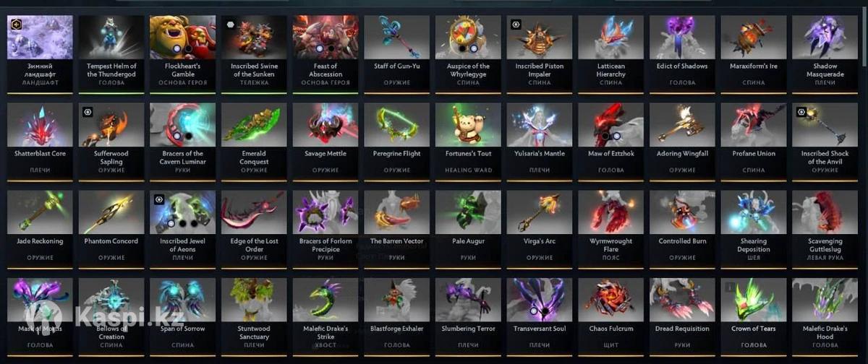868x364 pixels.
Task: Select the Edge of the Lost Order weapon
Action: coord(254,226)
